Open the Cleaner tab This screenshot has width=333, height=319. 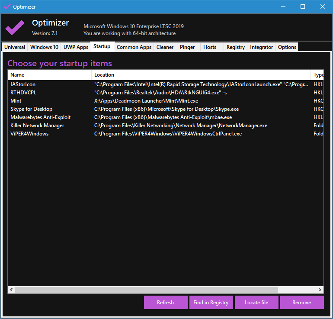point(165,47)
